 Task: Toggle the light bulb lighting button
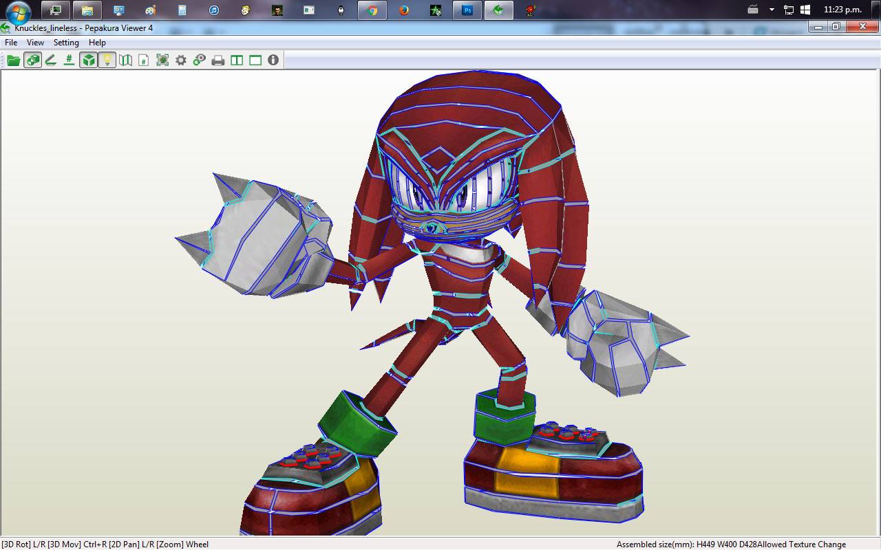coord(107,60)
